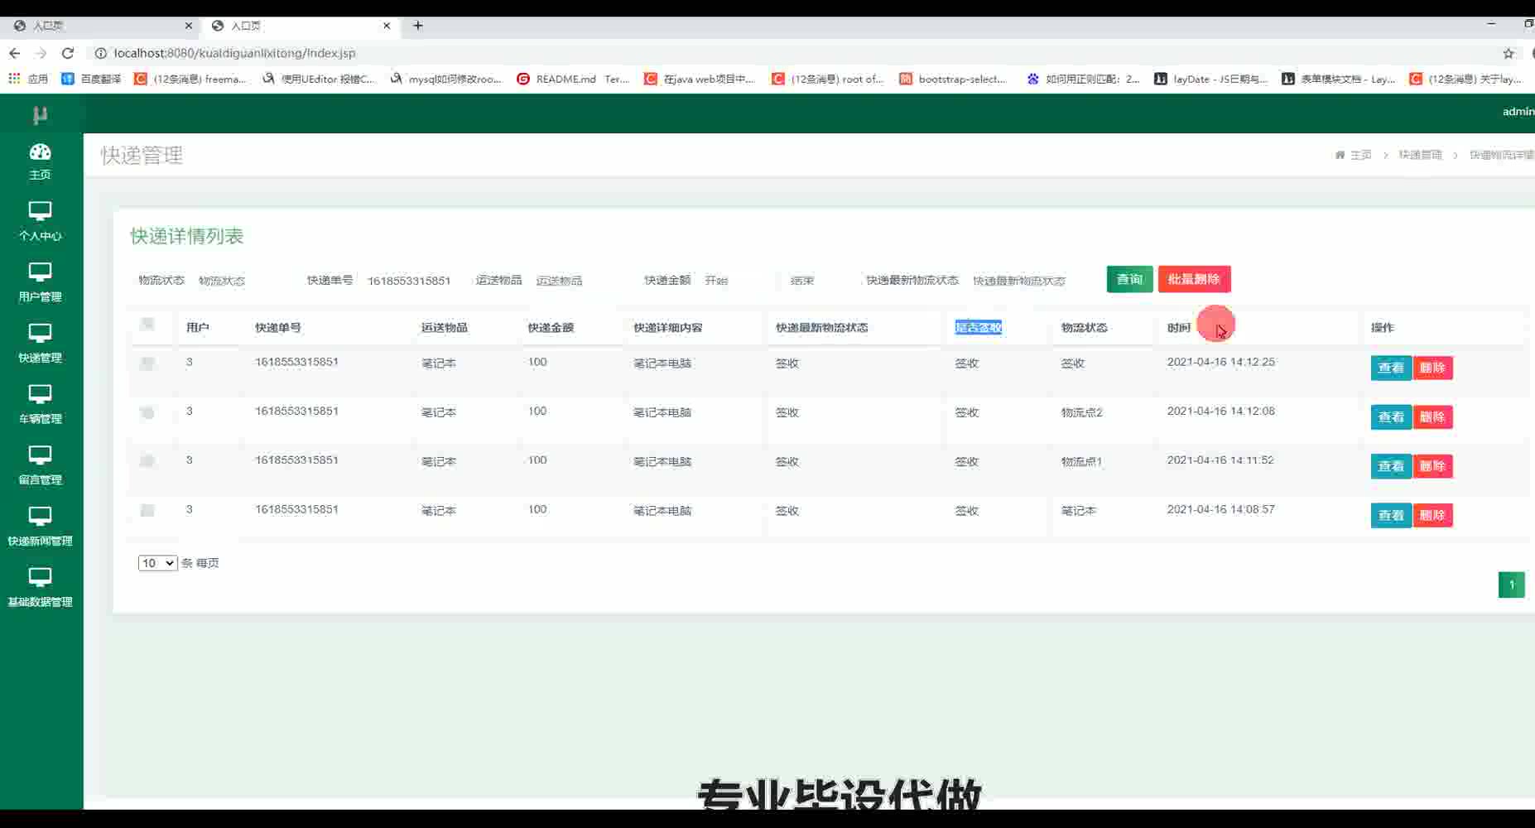
Task: Click the red 批量删除 button
Action: (x=1194, y=279)
